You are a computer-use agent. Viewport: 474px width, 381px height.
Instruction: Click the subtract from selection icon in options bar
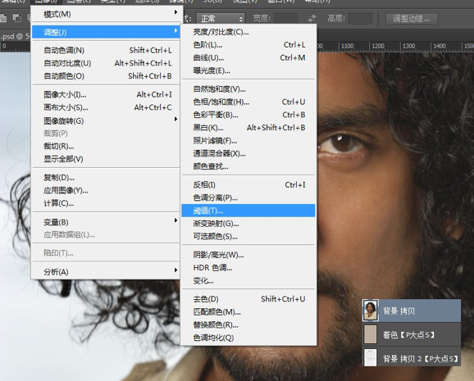point(16,18)
